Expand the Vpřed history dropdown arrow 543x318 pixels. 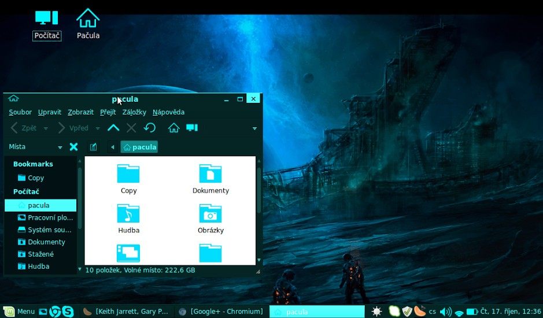98,128
